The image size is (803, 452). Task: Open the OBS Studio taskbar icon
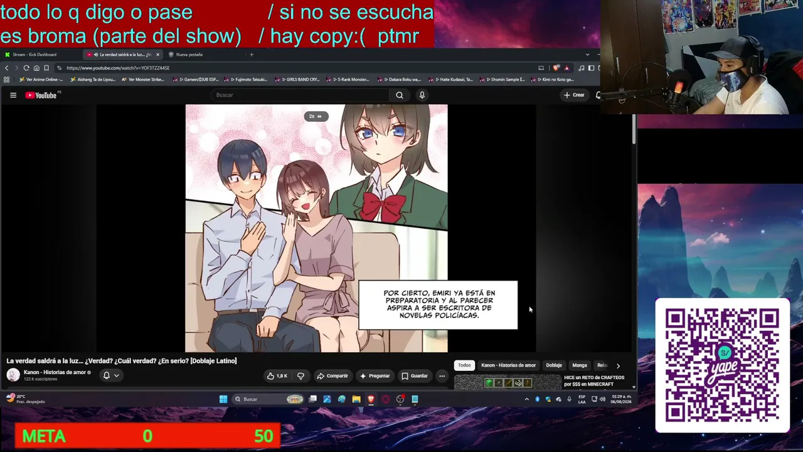click(400, 399)
